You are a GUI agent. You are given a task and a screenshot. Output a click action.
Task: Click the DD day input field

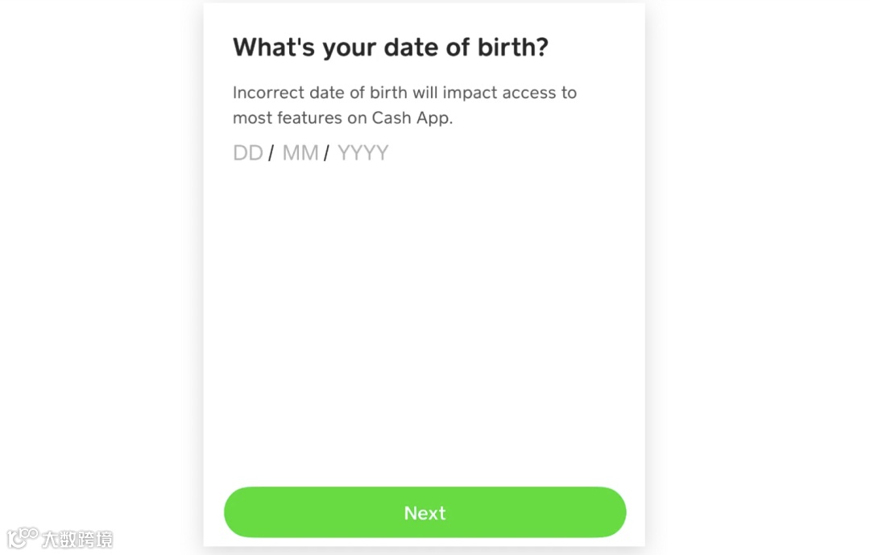248,153
